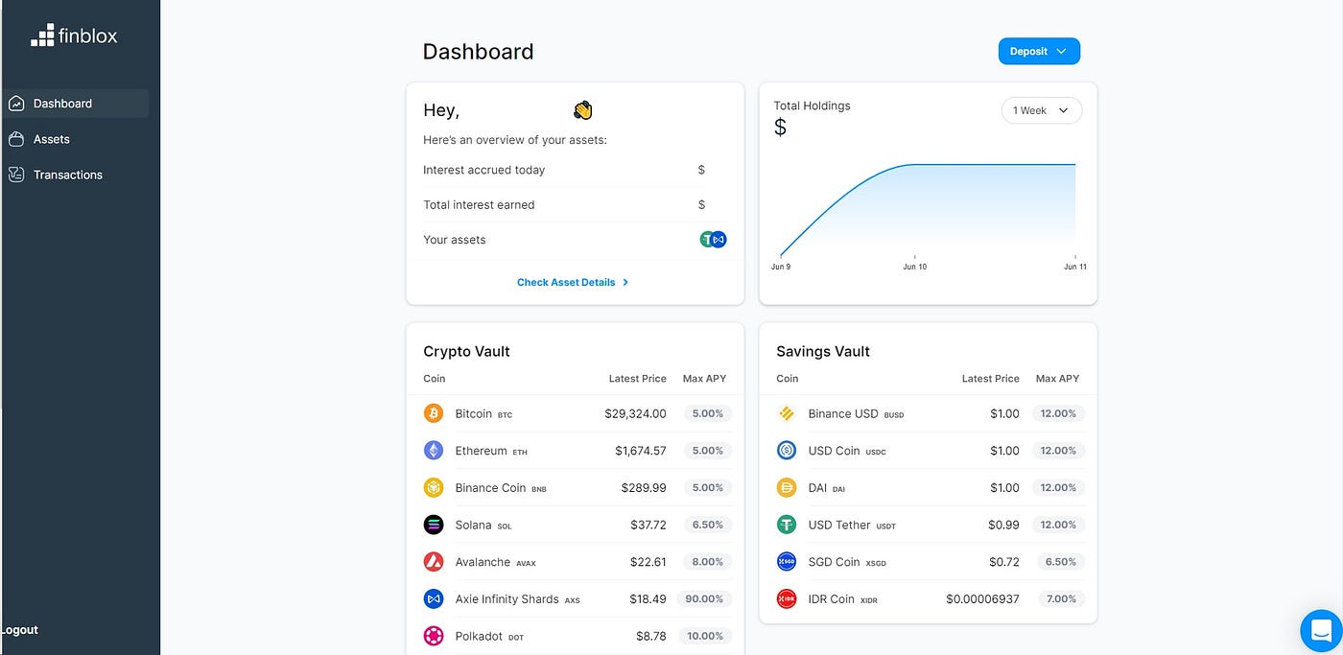Click the Solana 6.50% APY badge
Screen dimensions: 1343x655
click(708, 525)
